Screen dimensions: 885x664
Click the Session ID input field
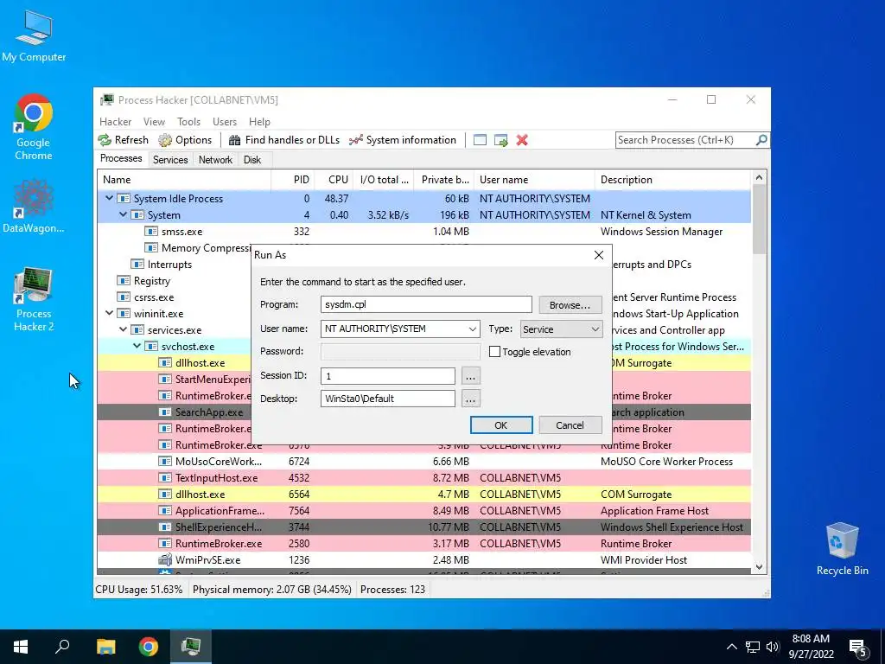pos(388,376)
